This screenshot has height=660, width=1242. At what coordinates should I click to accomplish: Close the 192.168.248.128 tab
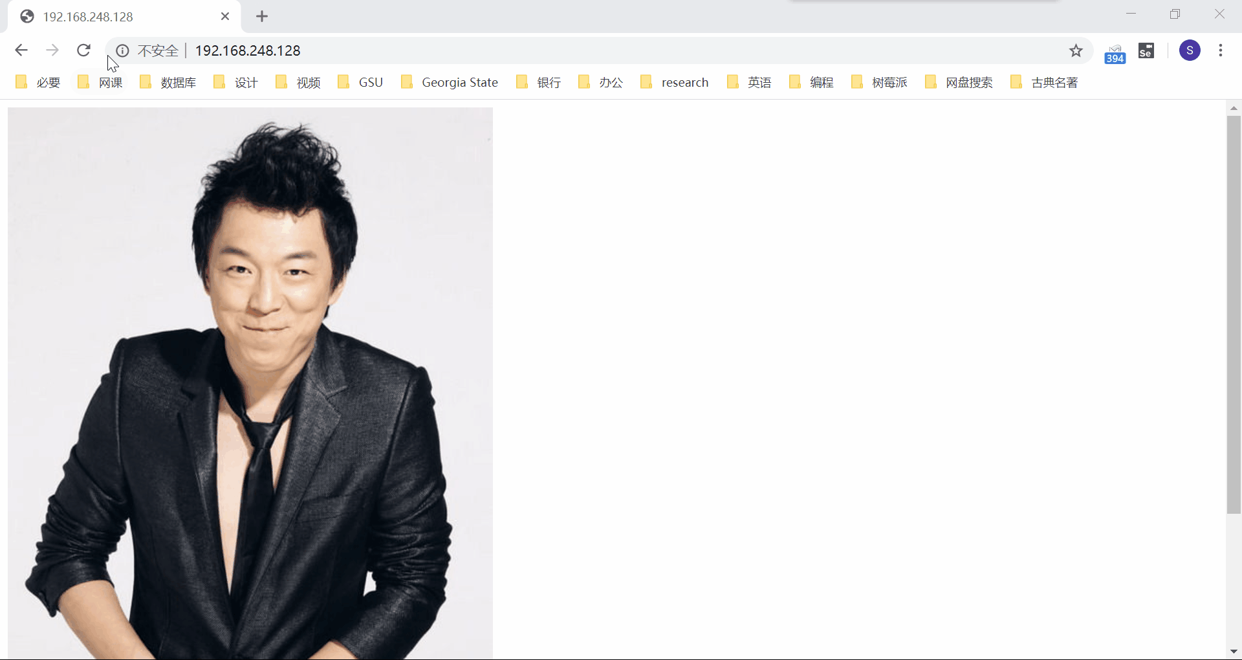pos(225,17)
